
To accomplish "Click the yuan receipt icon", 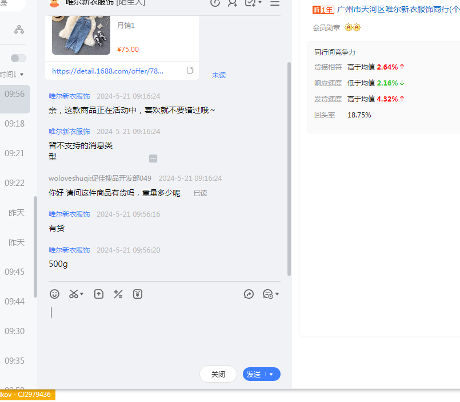I will pyautogui.click(x=138, y=294).
